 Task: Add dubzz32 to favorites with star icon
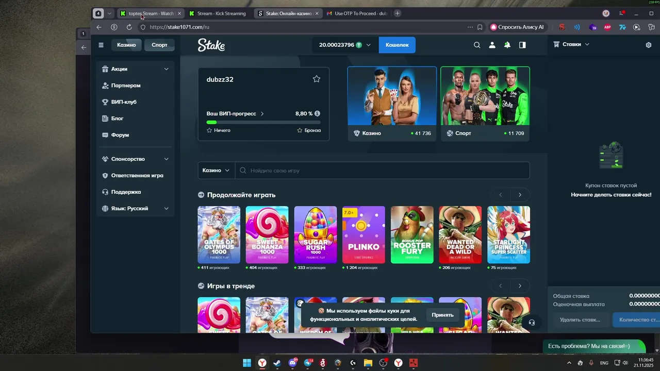click(317, 79)
